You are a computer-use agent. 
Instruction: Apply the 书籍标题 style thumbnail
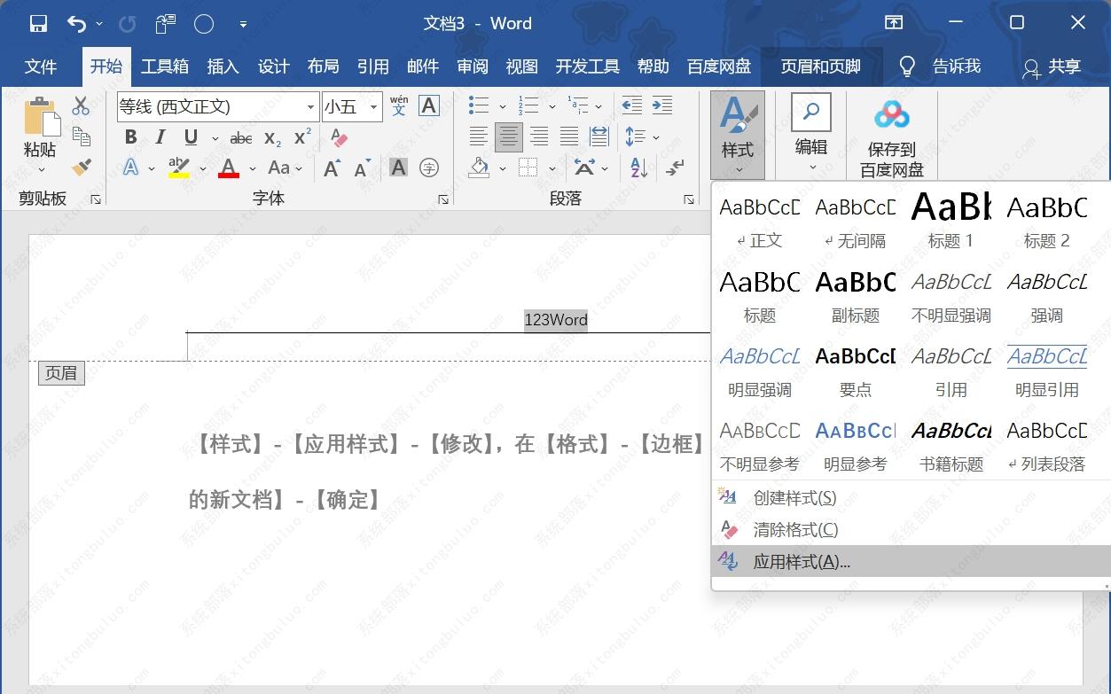pos(951,445)
